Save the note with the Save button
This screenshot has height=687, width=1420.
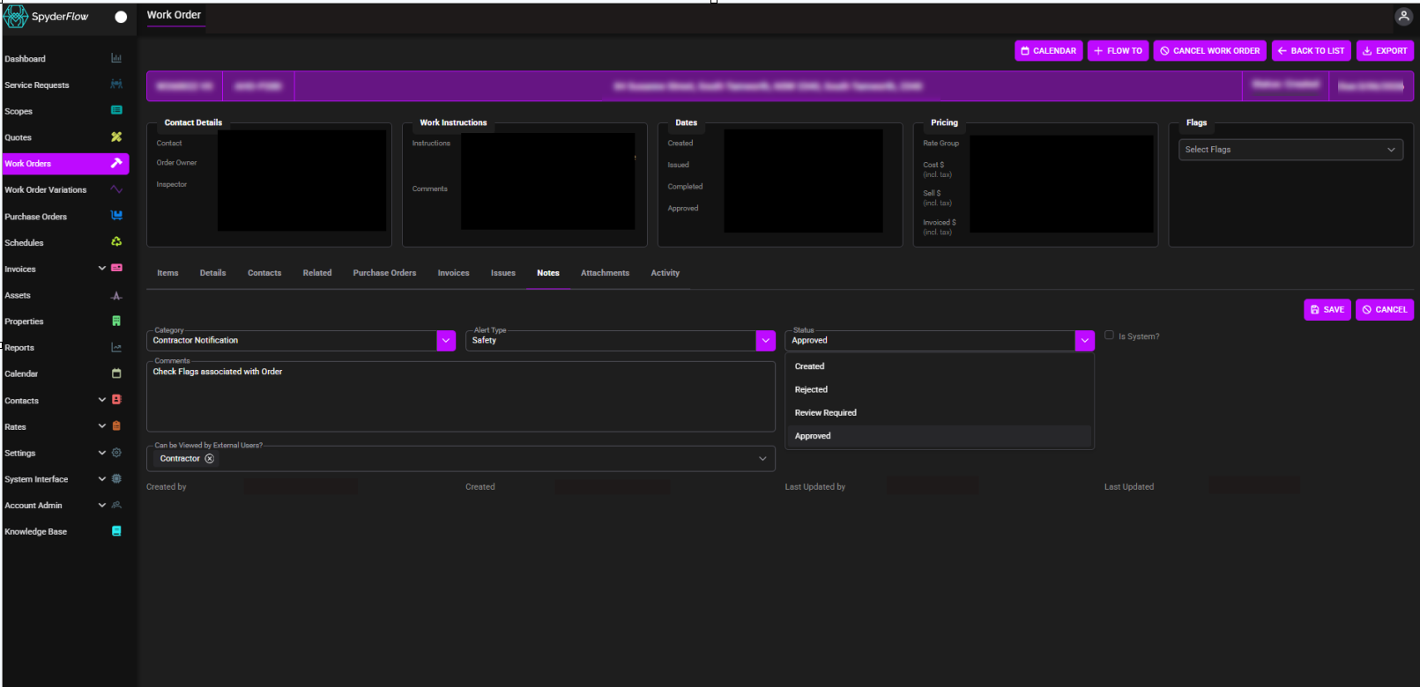click(1327, 310)
